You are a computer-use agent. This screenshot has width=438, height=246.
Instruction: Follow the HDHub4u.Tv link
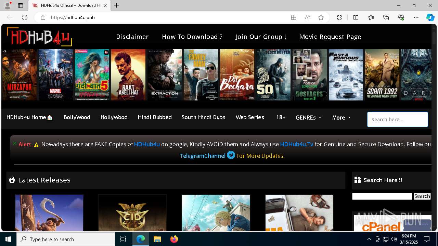tap(297, 144)
